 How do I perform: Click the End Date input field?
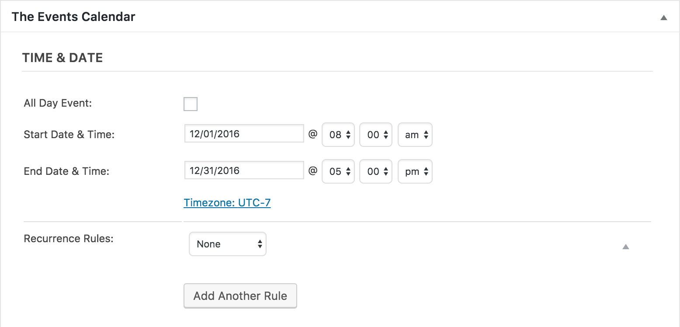tap(244, 170)
